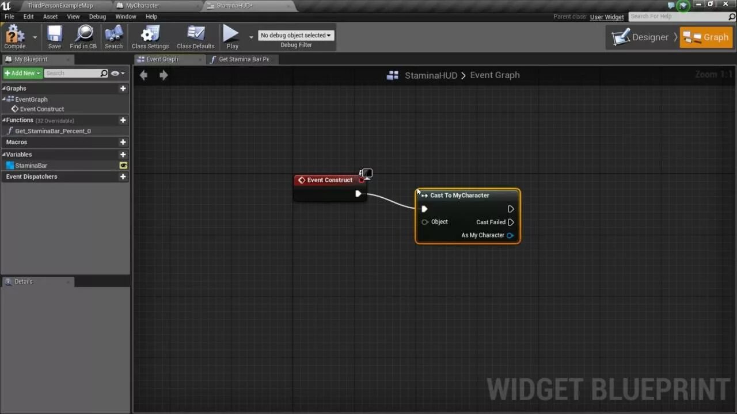The image size is (737, 414).
Task: Open the Window menu
Action: 126,17
